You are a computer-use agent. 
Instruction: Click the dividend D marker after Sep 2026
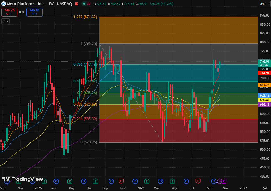pyautogui.click(x=214, y=181)
